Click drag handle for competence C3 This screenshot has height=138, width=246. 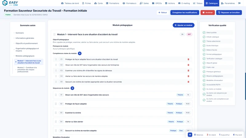pyautogui.click(x=56, y=71)
